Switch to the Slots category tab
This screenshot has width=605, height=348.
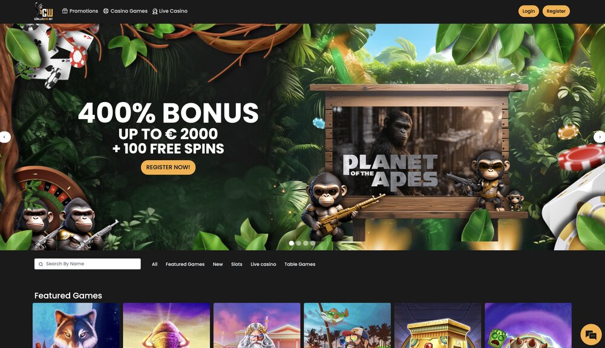pyautogui.click(x=237, y=265)
